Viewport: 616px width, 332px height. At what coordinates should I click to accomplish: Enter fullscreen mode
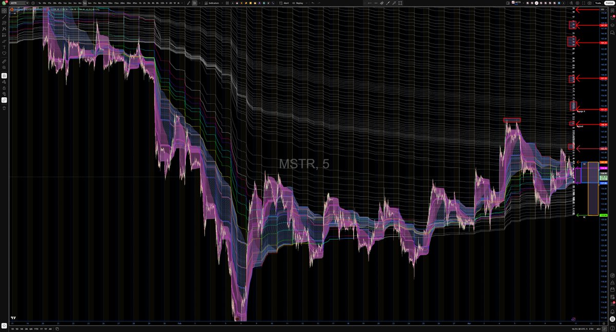tap(584, 3)
